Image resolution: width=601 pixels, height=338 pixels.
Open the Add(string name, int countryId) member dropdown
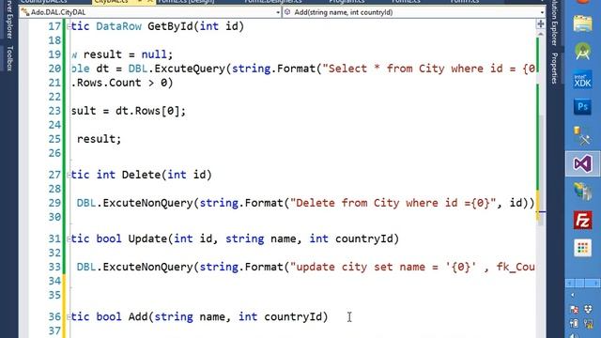pos(414,12)
